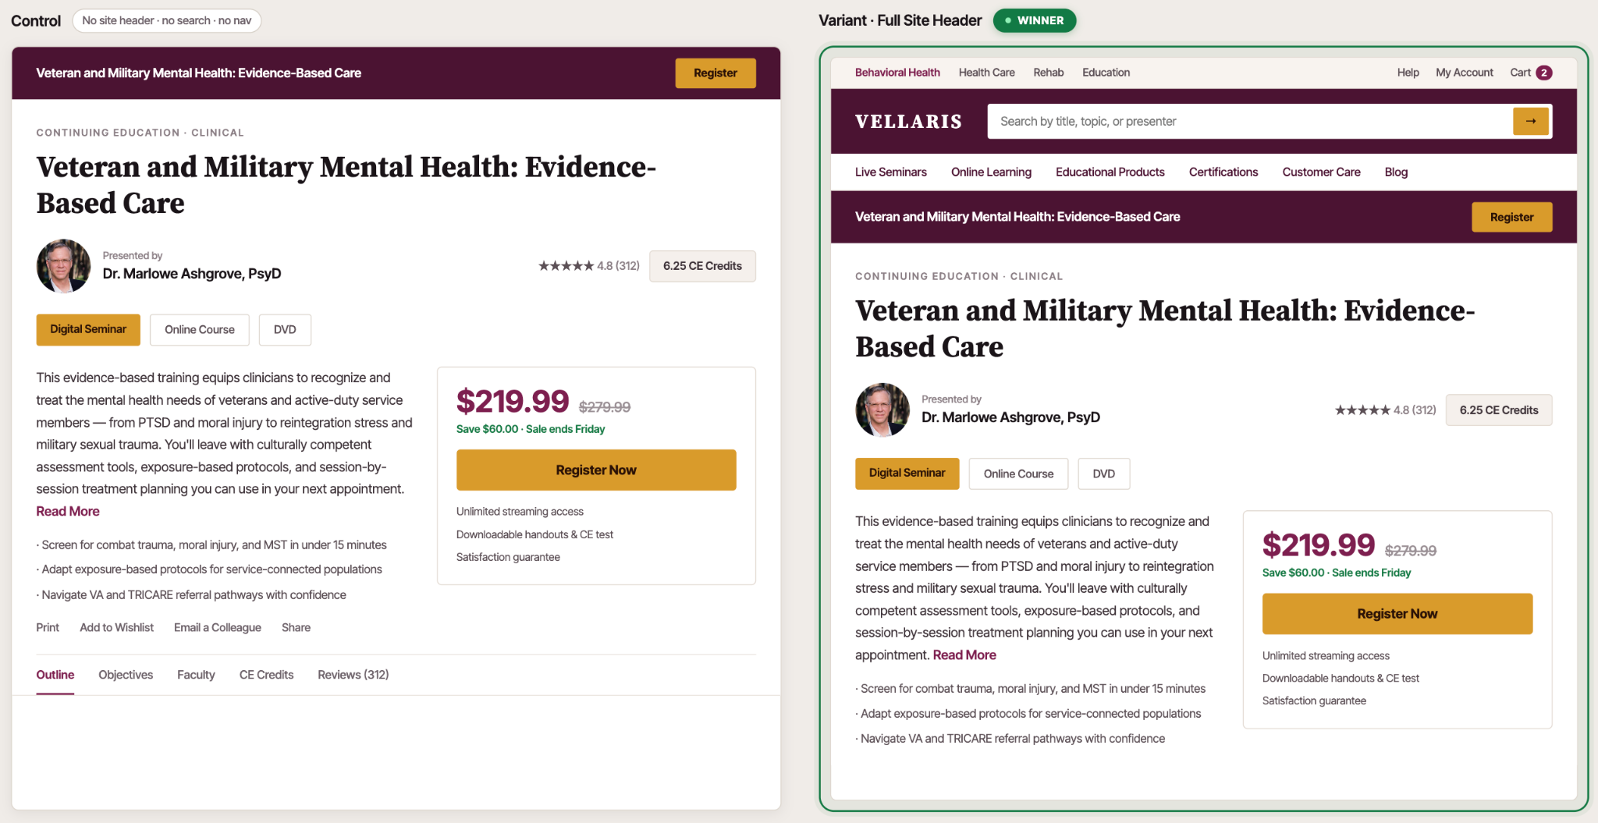Click the Register button in Variant banner
Image resolution: width=1598 pixels, height=823 pixels.
(x=1511, y=217)
